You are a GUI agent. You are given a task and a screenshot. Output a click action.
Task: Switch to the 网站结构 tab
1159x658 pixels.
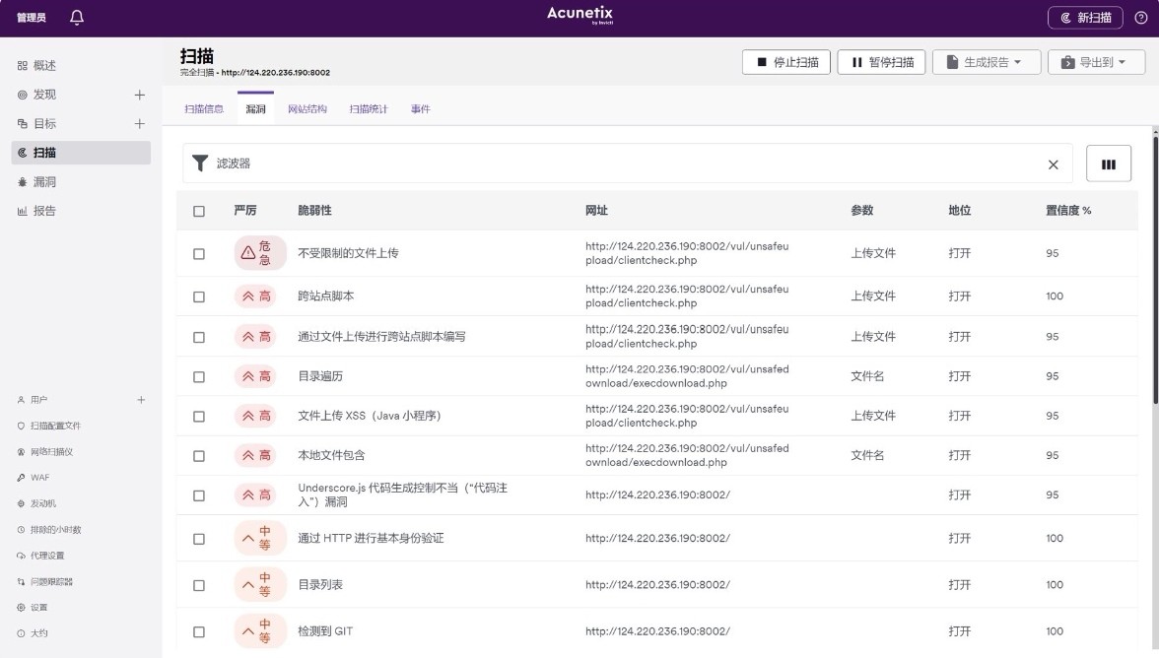pos(307,109)
